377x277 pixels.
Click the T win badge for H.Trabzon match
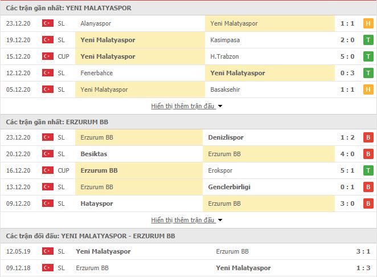[368, 56]
